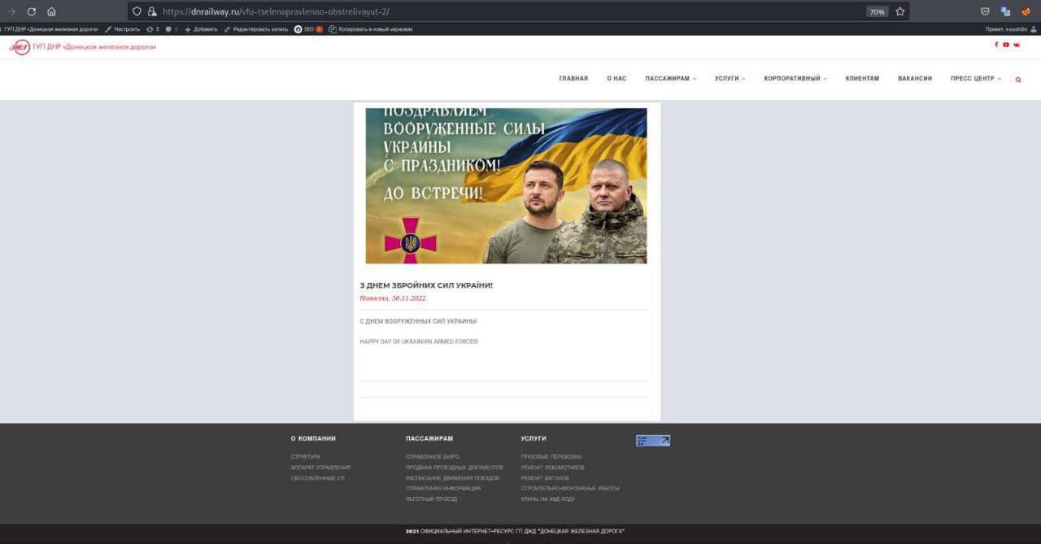The width and height of the screenshot is (1041, 544).
Task: Click the VK social icon
Action: [x=1017, y=45]
